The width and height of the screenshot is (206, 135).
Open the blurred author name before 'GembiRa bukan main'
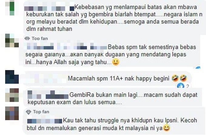click(x=48, y=95)
